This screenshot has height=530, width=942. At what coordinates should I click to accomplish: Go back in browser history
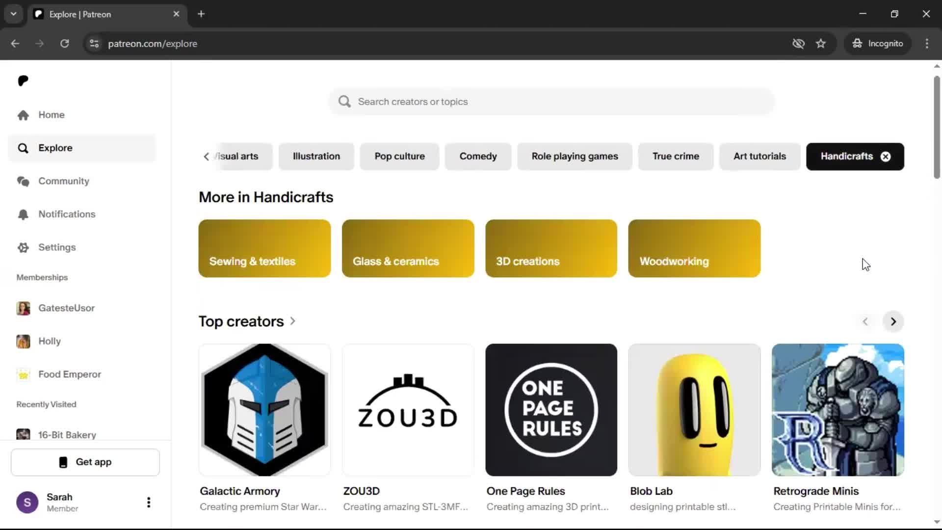(15, 44)
